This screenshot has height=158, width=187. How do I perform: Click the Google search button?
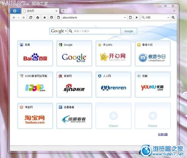[129, 31]
